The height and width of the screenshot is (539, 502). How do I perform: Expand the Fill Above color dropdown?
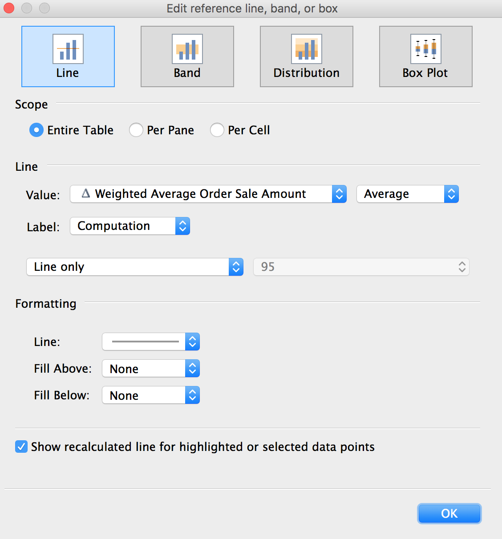pyautogui.click(x=151, y=369)
